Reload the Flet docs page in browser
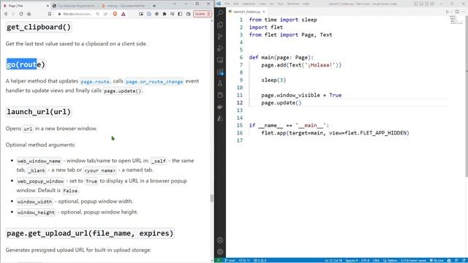468x263 pixels. tap(21, 14)
